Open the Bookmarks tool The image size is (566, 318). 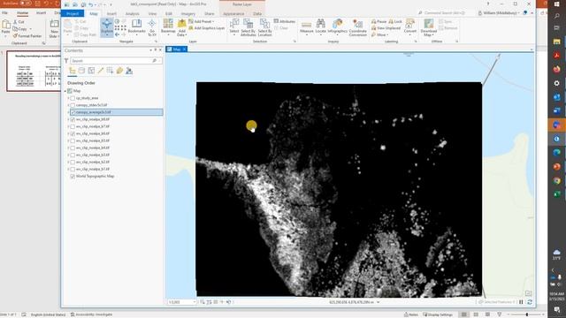click(136, 27)
